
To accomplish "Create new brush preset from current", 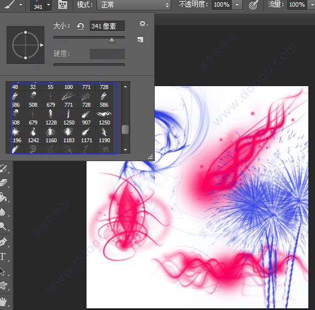I will [x=140, y=39].
